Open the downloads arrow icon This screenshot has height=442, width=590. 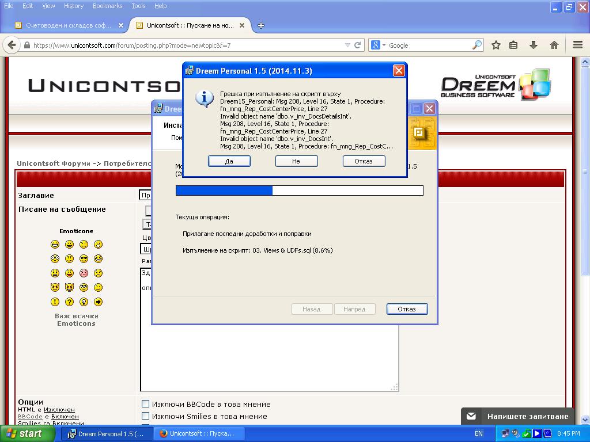coord(533,45)
